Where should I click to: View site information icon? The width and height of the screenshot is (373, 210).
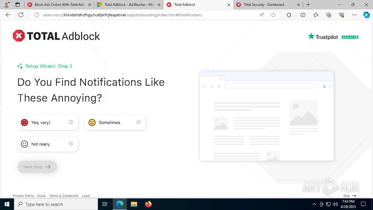(x=37, y=15)
